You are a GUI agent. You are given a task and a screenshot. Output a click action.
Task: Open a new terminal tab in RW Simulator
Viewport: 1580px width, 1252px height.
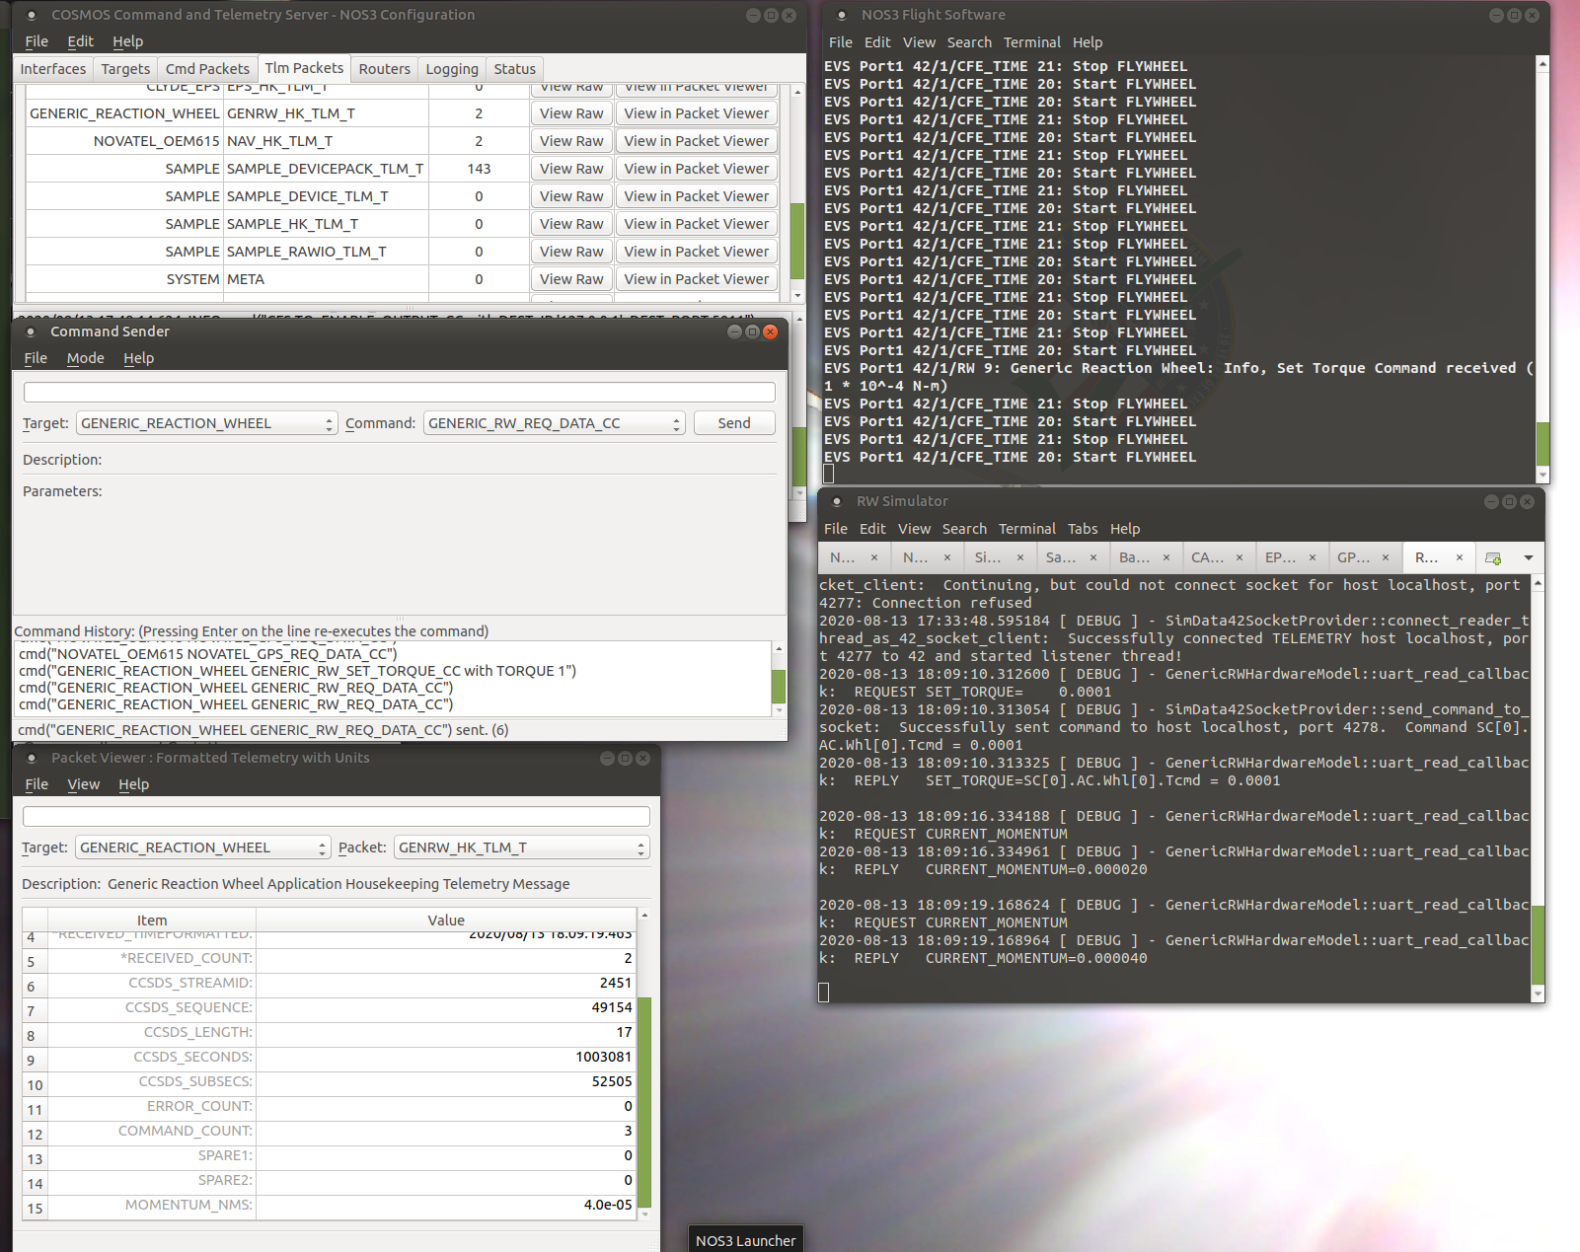1490,557
